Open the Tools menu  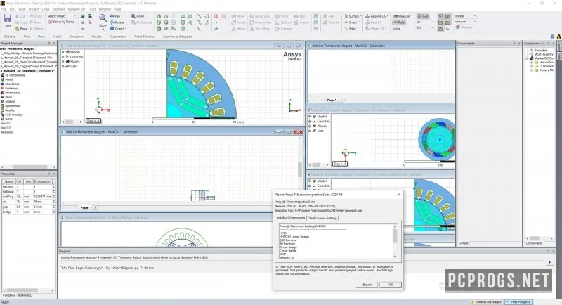click(x=92, y=9)
